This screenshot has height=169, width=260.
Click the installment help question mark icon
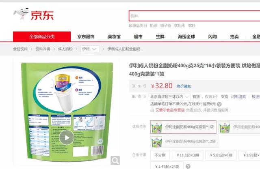point(188,166)
